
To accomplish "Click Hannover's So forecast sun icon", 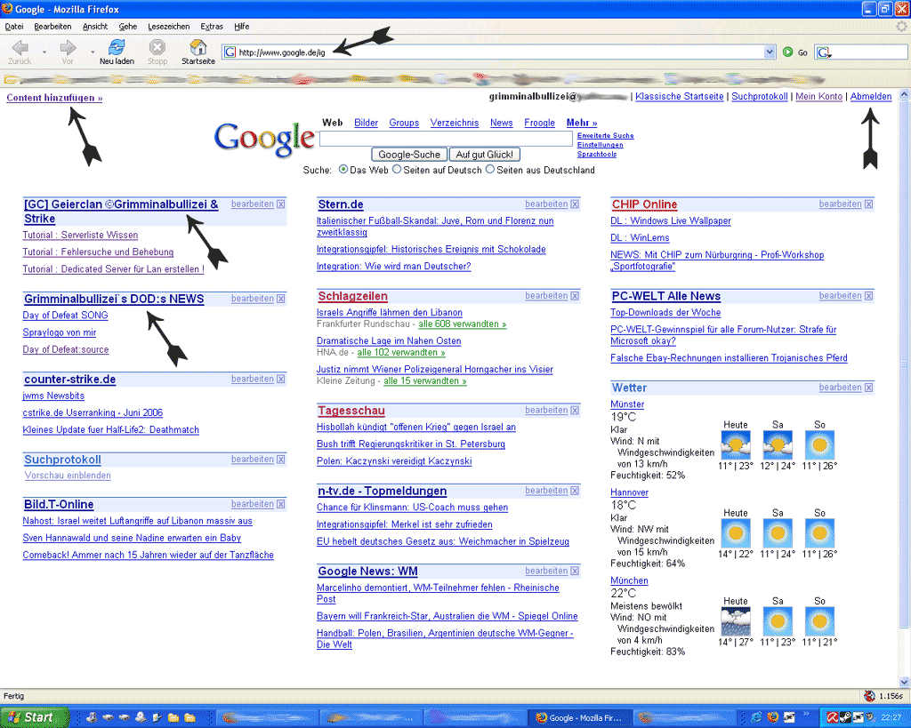I will [x=819, y=533].
